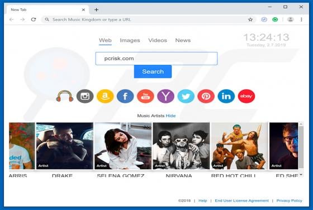Hide the Music Artists section
This screenshot has width=313, height=210.
pos(170,116)
